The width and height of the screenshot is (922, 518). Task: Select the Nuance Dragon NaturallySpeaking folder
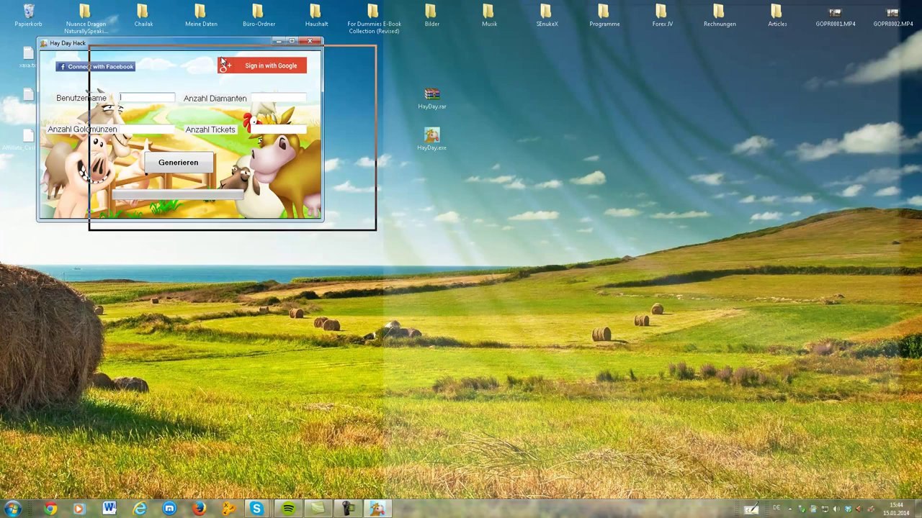coord(86,19)
